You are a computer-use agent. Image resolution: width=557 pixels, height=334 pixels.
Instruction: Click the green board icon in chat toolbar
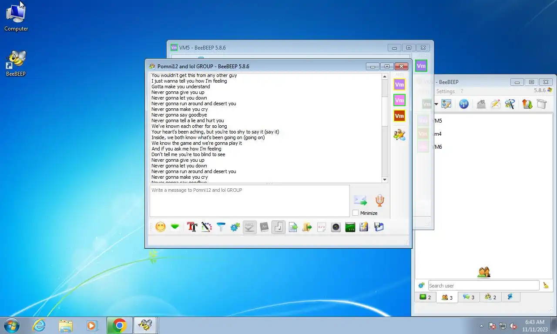click(x=350, y=227)
